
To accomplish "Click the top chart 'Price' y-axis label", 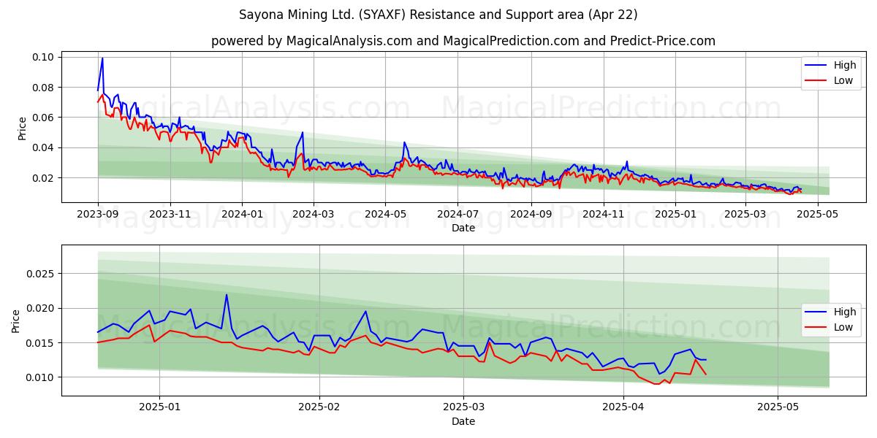I will coord(22,128).
